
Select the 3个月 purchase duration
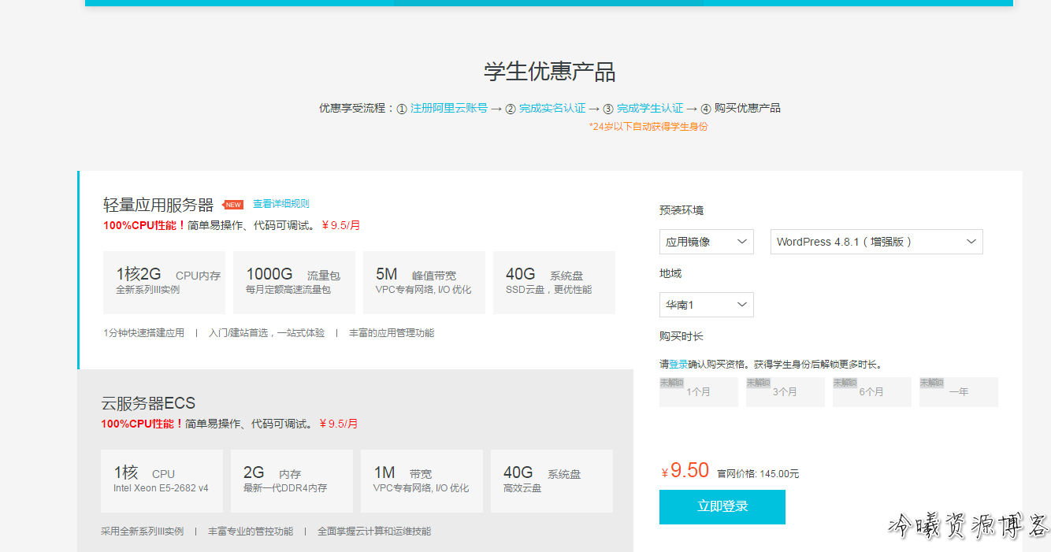pos(785,392)
